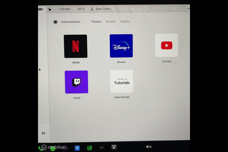This screenshot has height=152, width=228.
Task: Open the Tesla Tutorials tile
Action: pyautogui.click(x=122, y=81)
